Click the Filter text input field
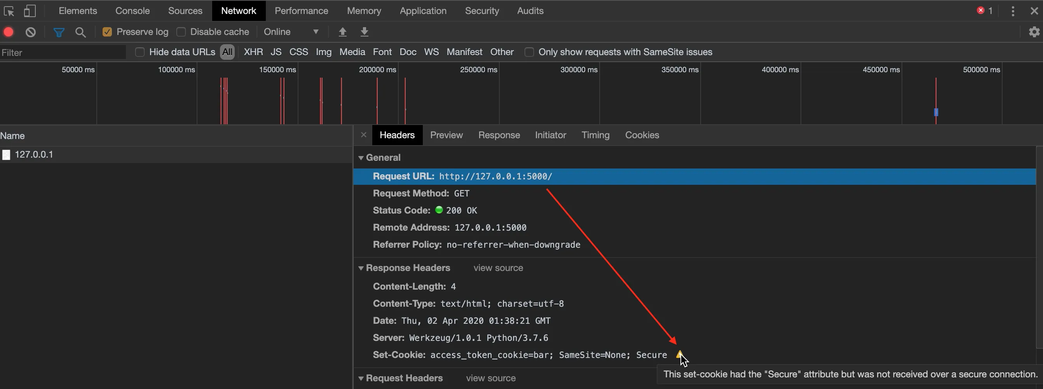The width and height of the screenshot is (1043, 389). (x=63, y=52)
